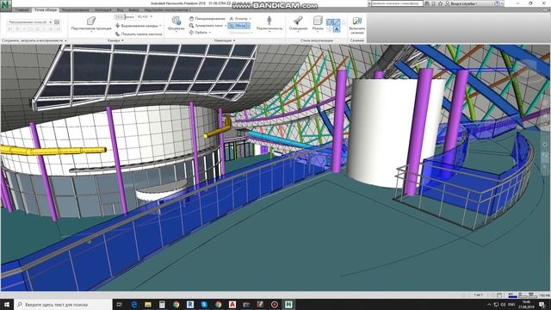Click the favorites star icon in title bar
The height and width of the screenshot is (310, 551).
tap(440, 3)
